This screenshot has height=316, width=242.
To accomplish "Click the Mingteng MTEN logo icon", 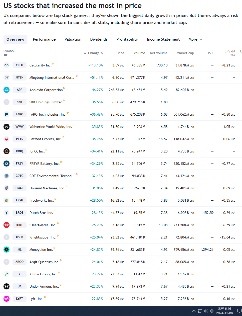I will point(7,77).
